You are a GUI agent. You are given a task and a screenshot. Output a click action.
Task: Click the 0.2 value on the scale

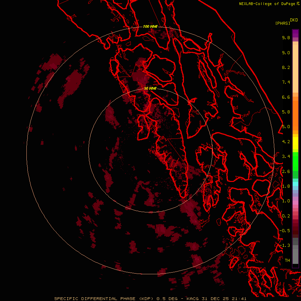point(286,216)
